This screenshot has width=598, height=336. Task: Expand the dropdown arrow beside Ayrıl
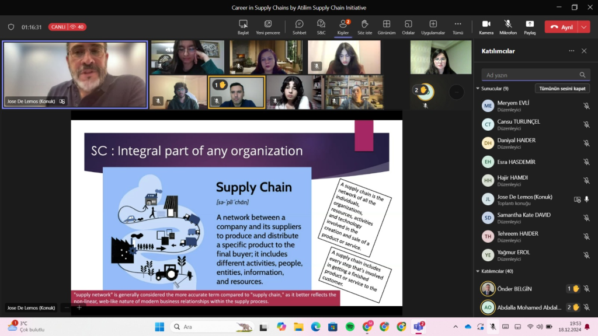coord(584,27)
